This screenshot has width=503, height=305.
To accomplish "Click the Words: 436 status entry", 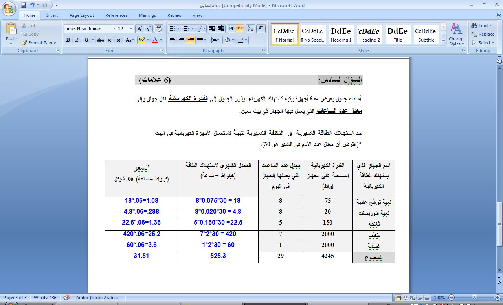I will coord(46,298).
